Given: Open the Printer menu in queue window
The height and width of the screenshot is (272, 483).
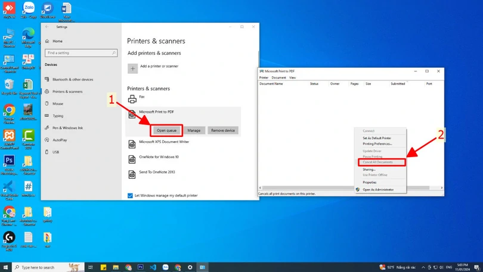Looking at the screenshot, I should (x=264, y=78).
